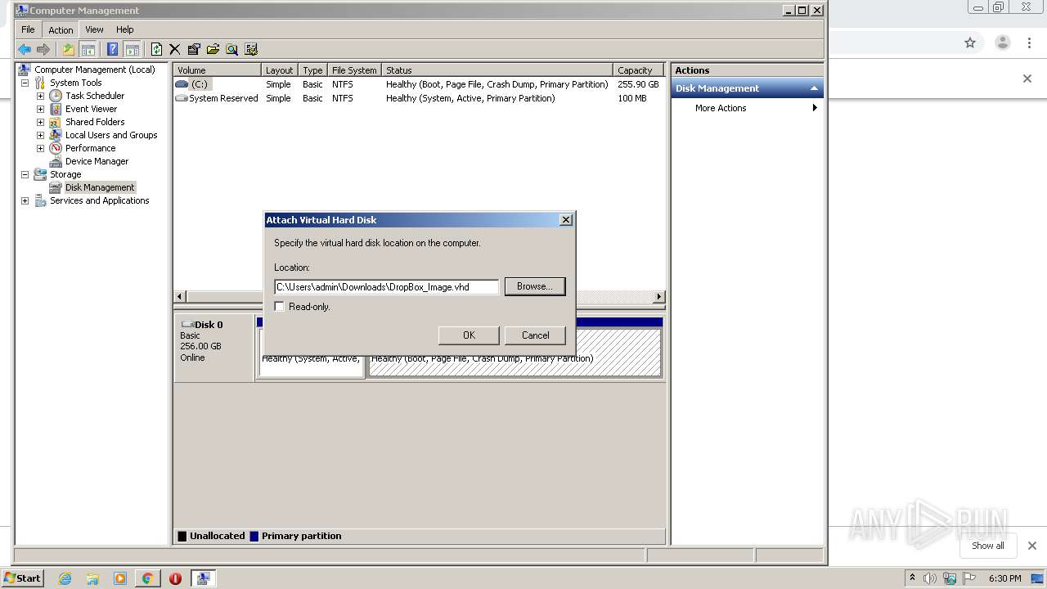Click the disk settings toolbar icon
This screenshot has height=589, width=1047.
(x=251, y=49)
